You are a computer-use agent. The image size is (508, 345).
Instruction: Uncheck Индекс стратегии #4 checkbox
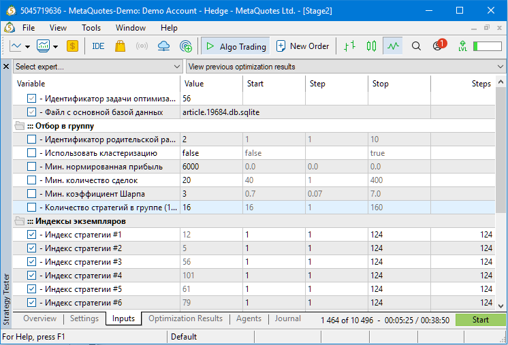pyautogui.click(x=31, y=275)
